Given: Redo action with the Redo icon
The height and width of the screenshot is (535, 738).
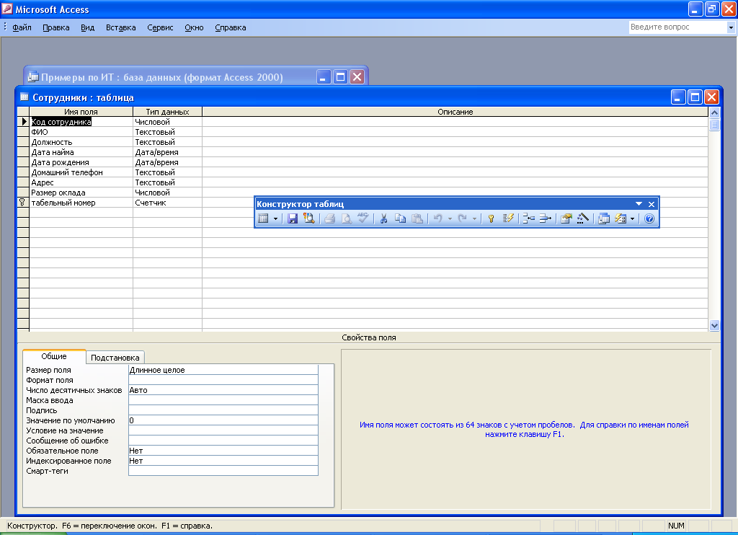Looking at the screenshot, I should point(462,218).
